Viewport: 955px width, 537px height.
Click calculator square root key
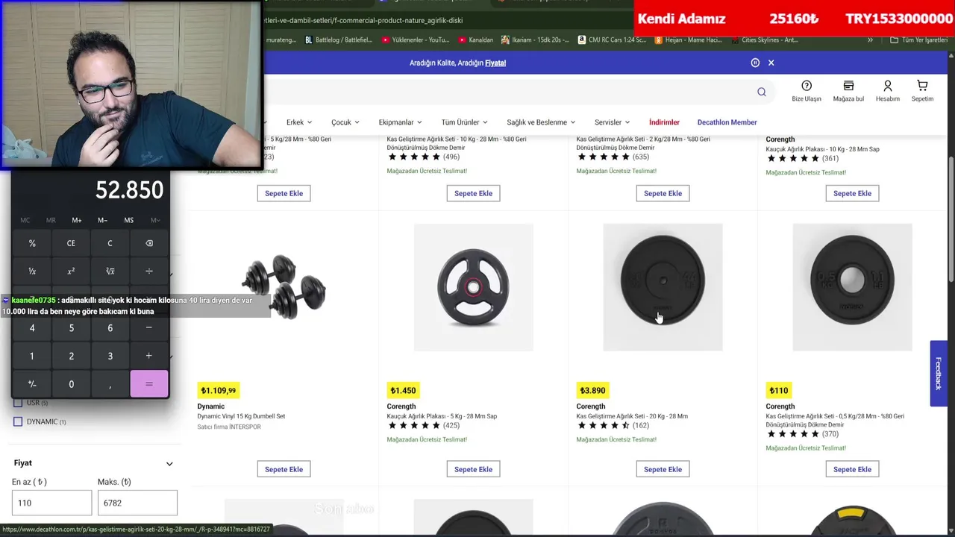pyautogui.click(x=110, y=271)
